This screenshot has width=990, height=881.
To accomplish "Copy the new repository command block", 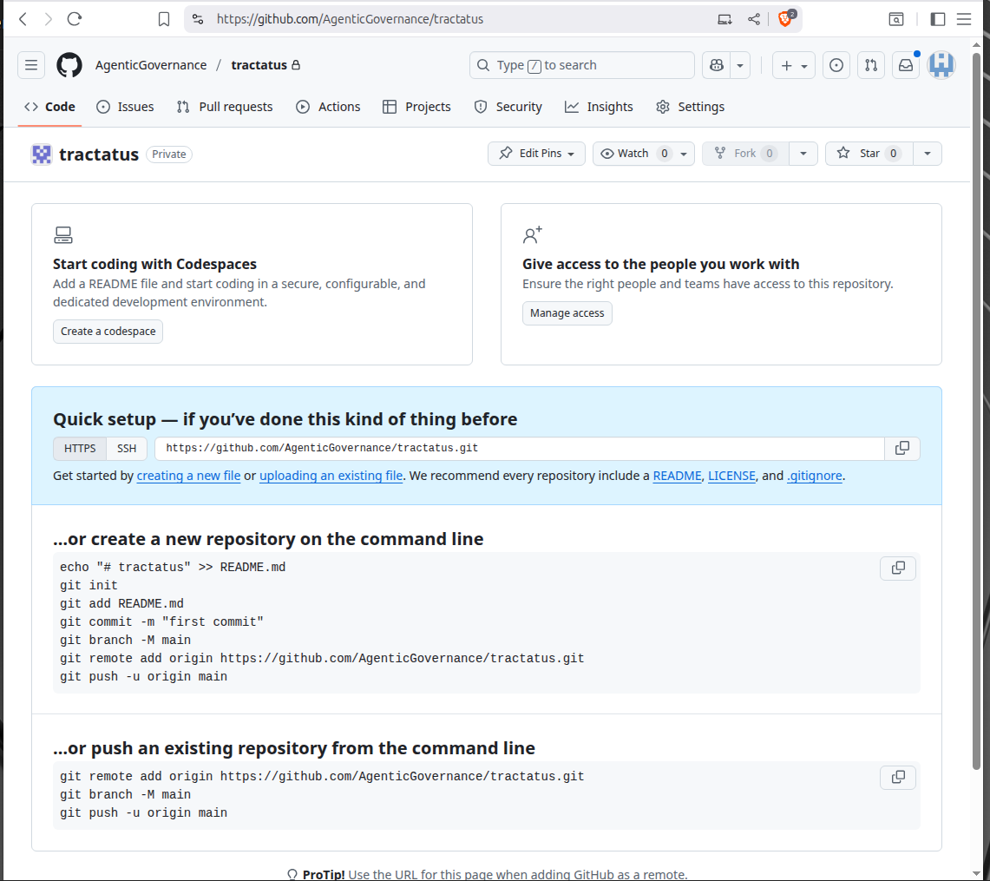I will point(898,568).
